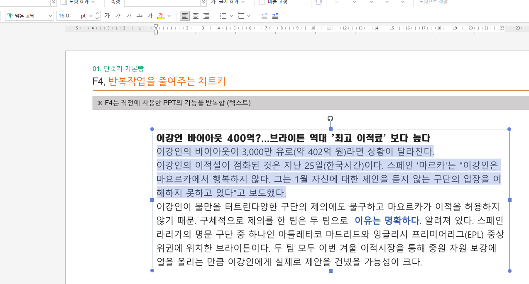Click the line starting '라리가의 명문 구단 중'
Viewport: 529px width, 284px height.
click(330, 234)
